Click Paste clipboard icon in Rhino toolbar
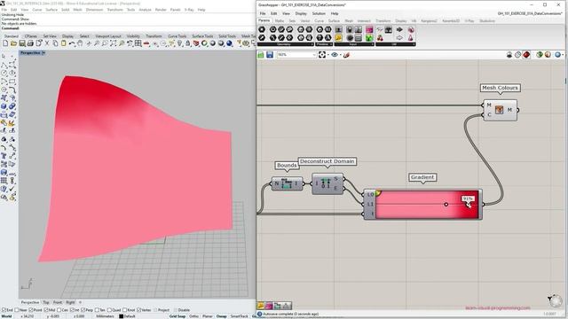Viewport: 568px width, 319px height. [64, 43]
